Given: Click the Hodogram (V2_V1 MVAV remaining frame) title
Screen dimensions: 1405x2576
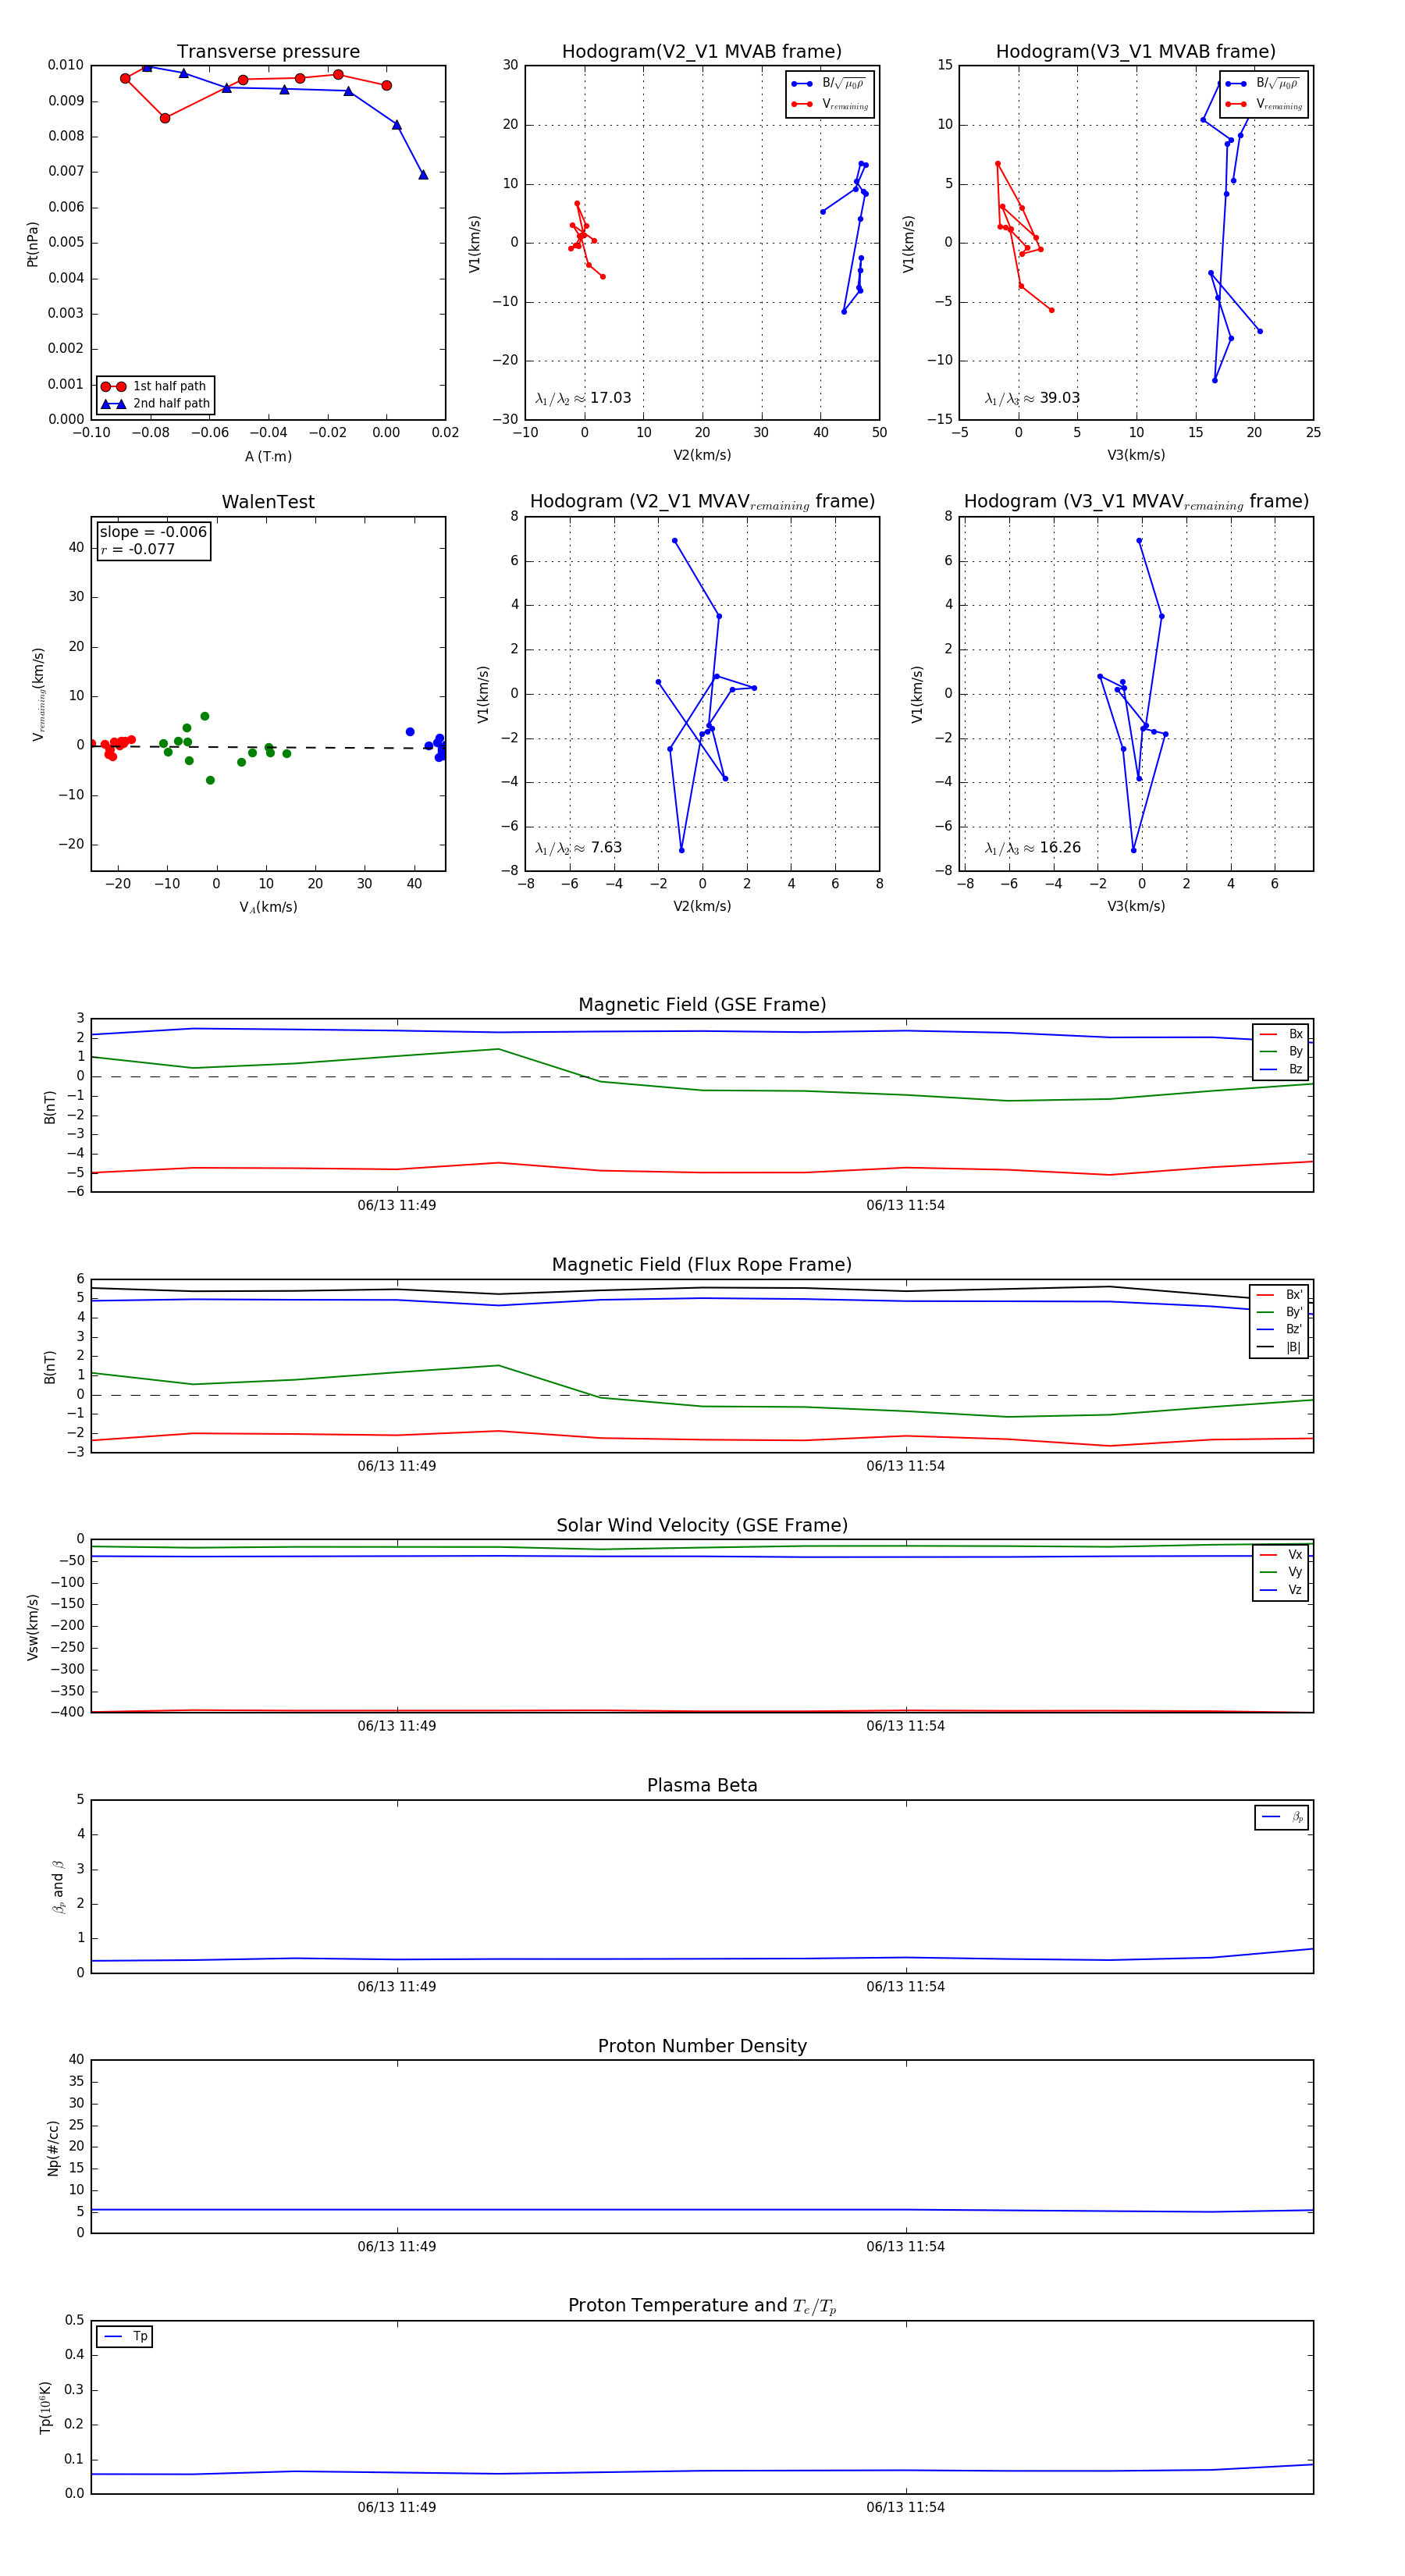Looking at the screenshot, I should point(702,502).
